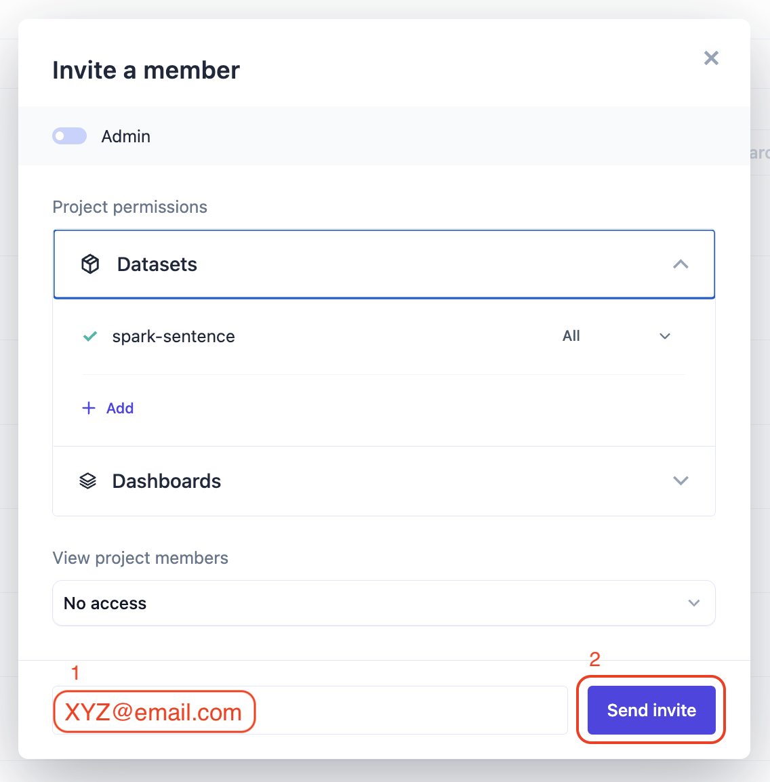Click the Dashboards layers icon
The image size is (770, 782).
pyautogui.click(x=88, y=481)
